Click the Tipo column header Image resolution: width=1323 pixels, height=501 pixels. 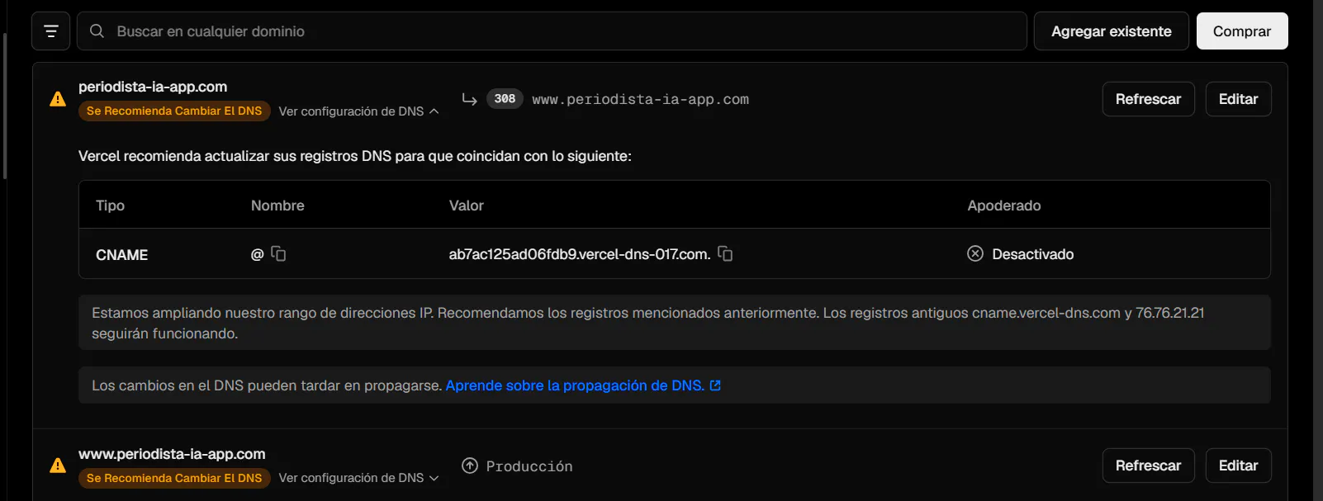click(110, 206)
